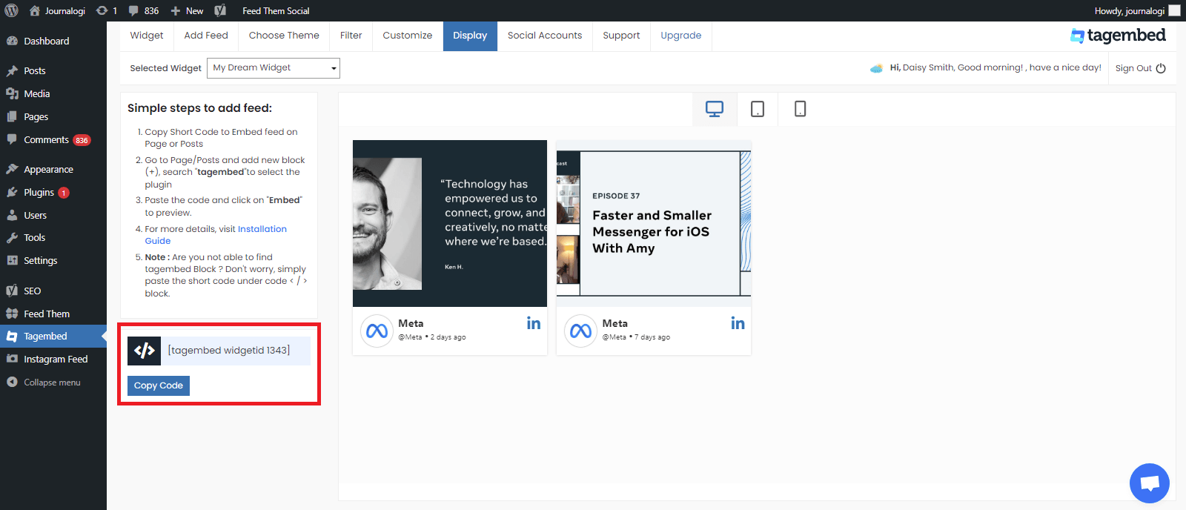The height and width of the screenshot is (510, 1186).
Task: Select the mobile phone preview icon
Action: [801, 109]
